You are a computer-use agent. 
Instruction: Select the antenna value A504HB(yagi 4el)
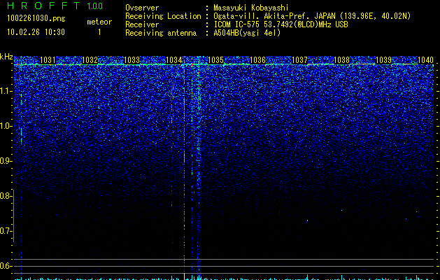point(247,33)
